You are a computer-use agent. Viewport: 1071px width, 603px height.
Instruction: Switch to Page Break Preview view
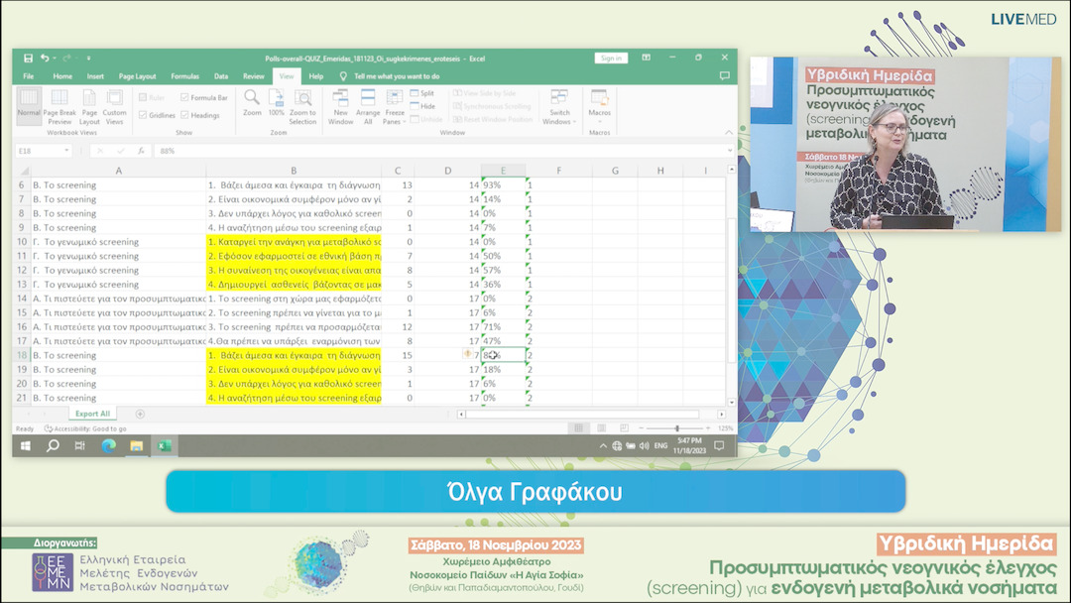point(59,104)
